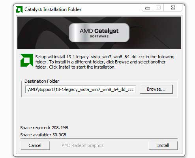195x158 pixels.
Task: Click the empty panel area below Destination Folder
Action: point(99,111)
